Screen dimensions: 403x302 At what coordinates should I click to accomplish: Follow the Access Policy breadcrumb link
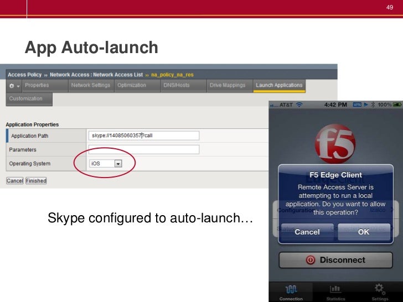click(x=25, y=75)
